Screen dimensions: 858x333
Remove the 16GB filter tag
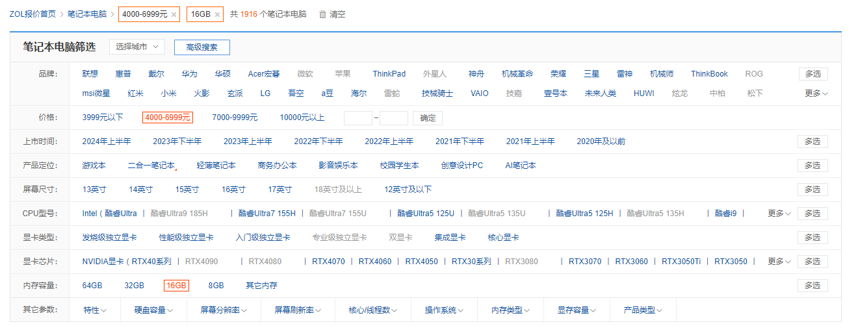coord(217,14)
